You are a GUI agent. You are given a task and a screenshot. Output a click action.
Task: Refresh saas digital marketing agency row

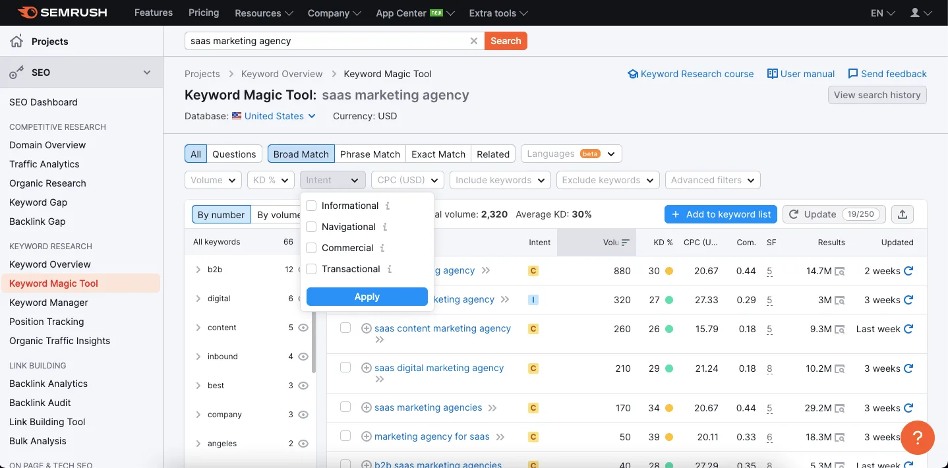click(x=908, y=368)
